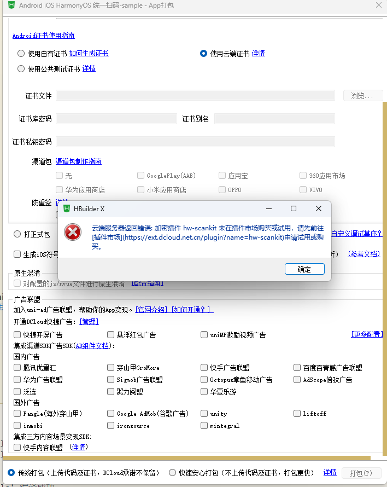The height and width of the screenshot is (487, 387).
Task: Click 浏览... button for certificate file
Action: pos(362,95)
